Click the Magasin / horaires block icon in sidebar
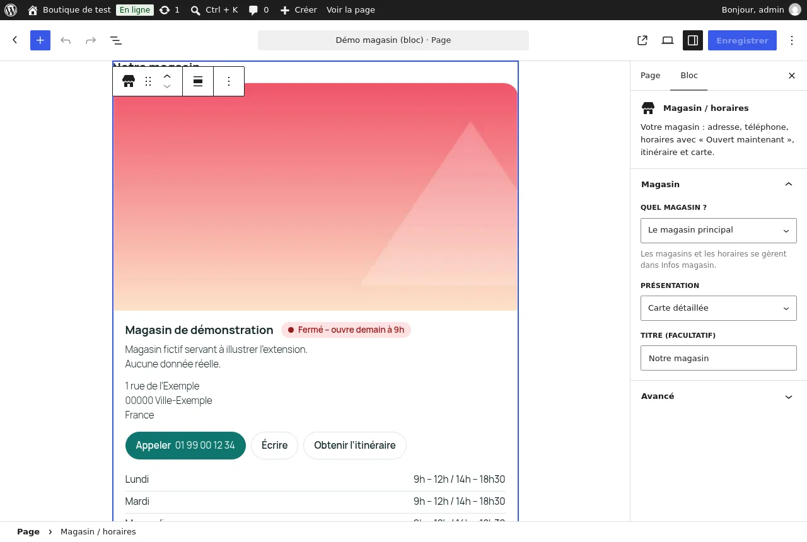 [648, 108]
